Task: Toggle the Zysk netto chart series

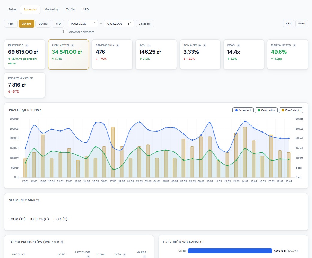Action: coord(266,110)
